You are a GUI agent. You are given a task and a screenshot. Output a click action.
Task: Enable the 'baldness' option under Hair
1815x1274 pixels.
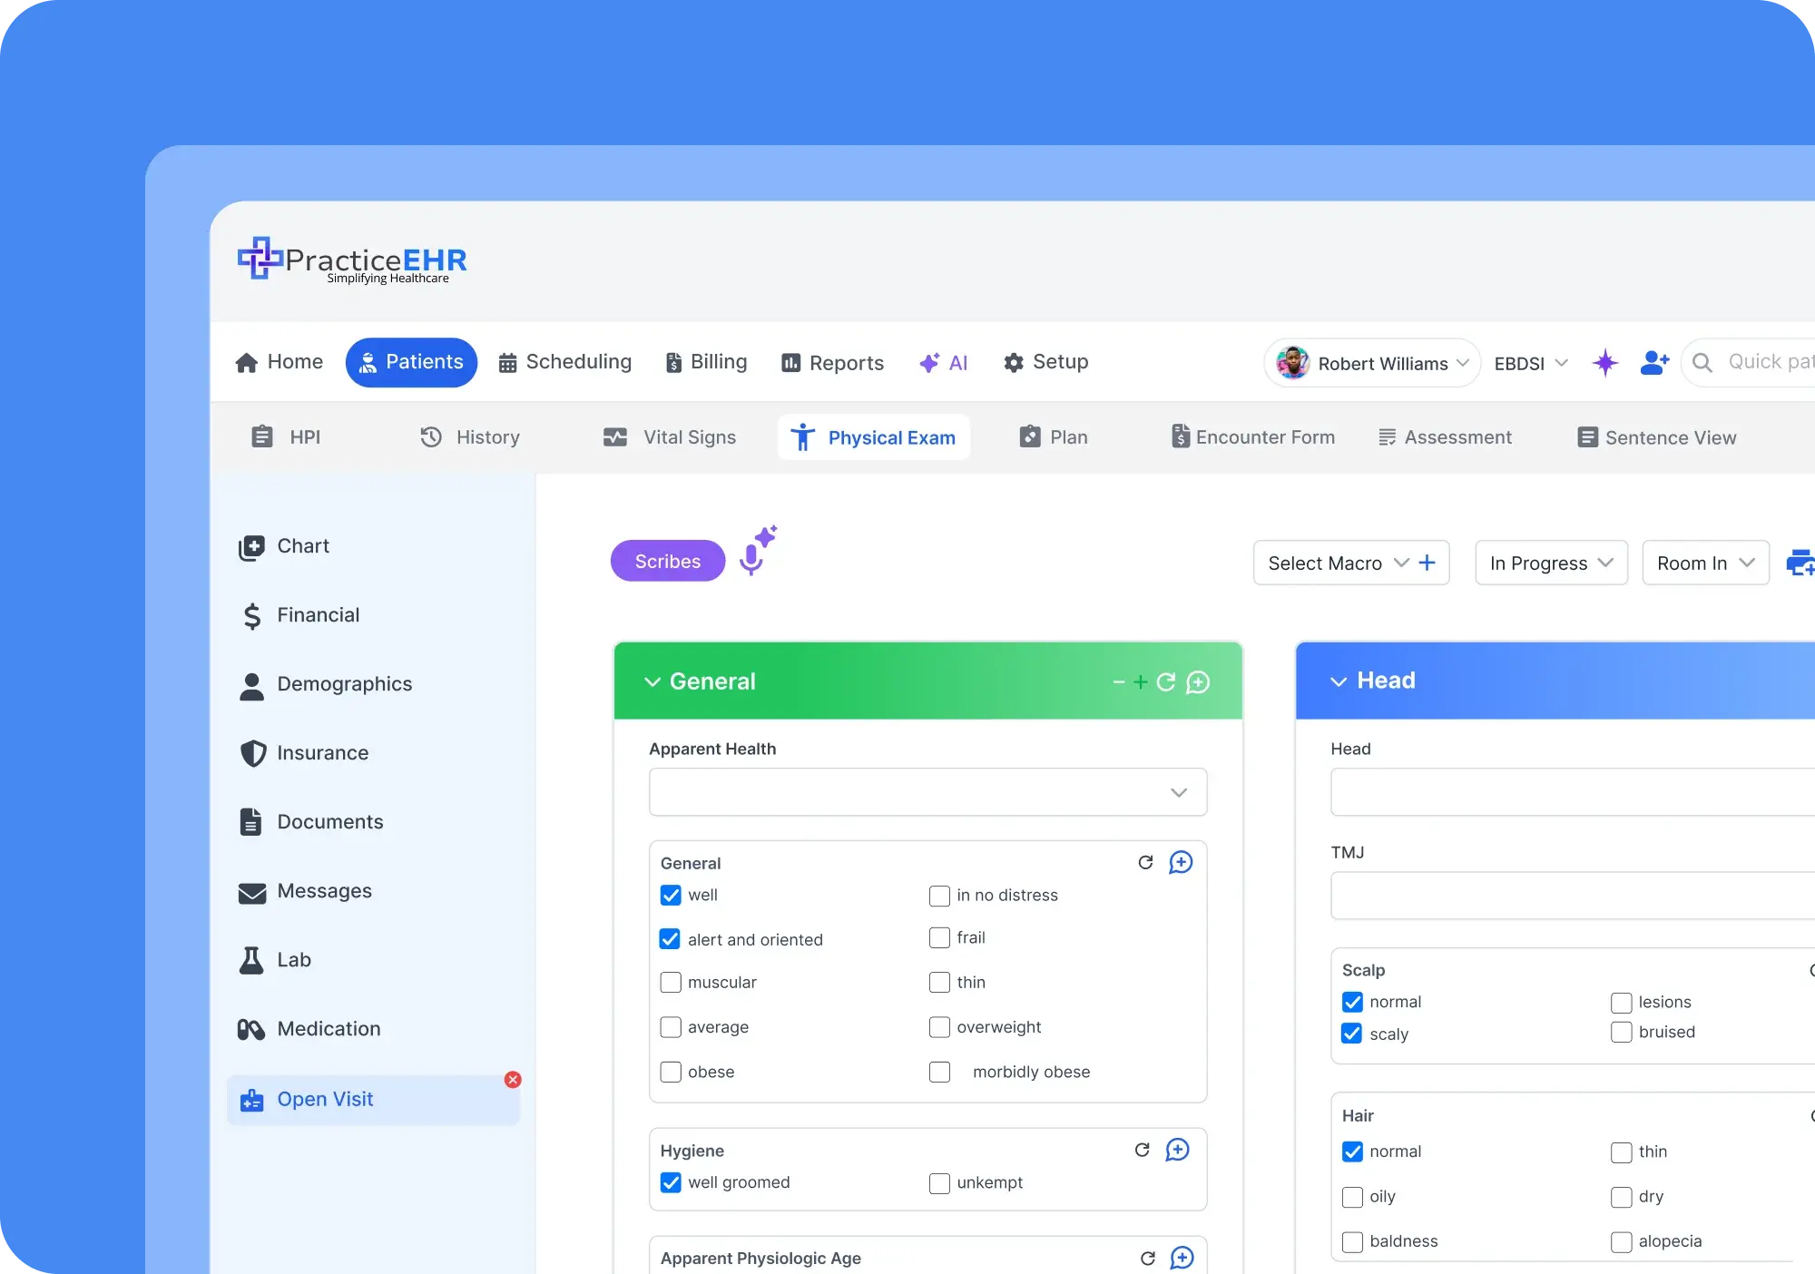[x=1353, y=1242]
